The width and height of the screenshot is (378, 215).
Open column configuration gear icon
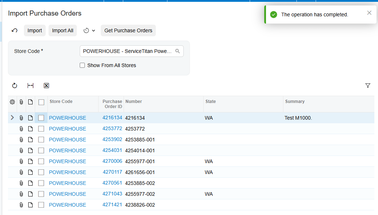click(12, 102)
